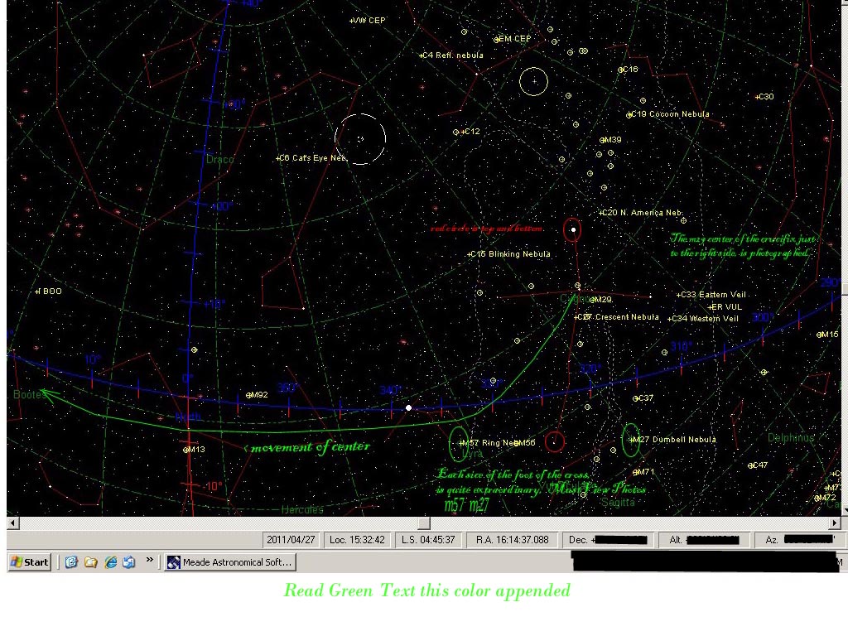The width and height of the screenshot is (848, 636).
Task: Expand hidden quick launch items chevron
Action: tap(150, 561)
